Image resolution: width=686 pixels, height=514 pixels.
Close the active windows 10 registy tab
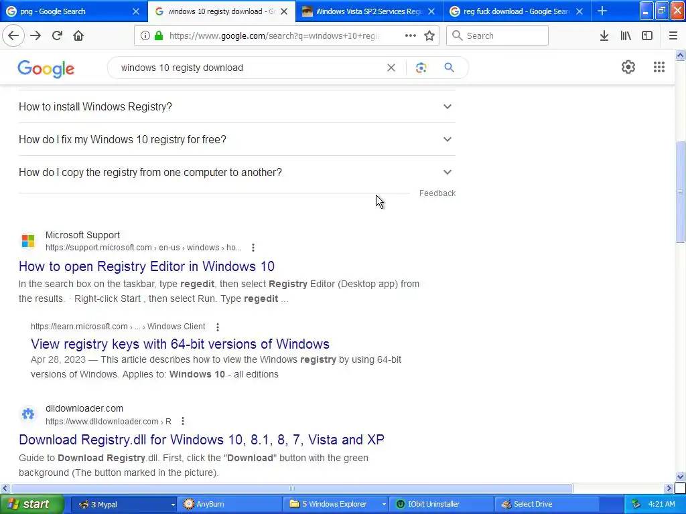[x=284, y=11]
